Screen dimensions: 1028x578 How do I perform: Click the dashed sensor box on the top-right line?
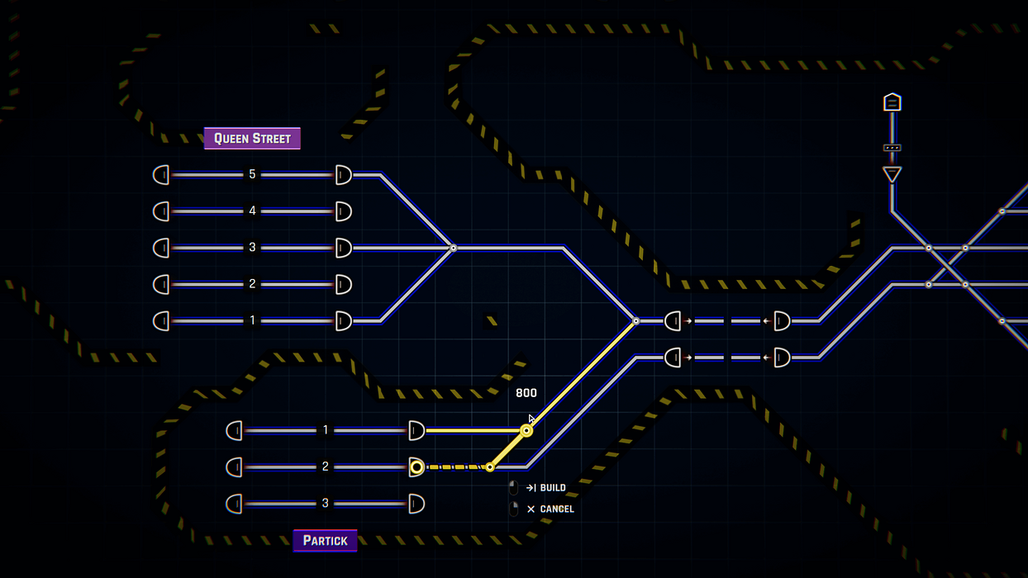coord(891,146)
